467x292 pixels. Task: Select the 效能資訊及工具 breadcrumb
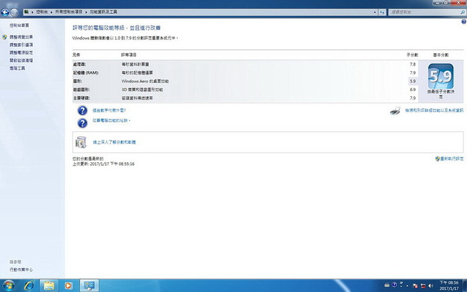click(x=103, y=12)
